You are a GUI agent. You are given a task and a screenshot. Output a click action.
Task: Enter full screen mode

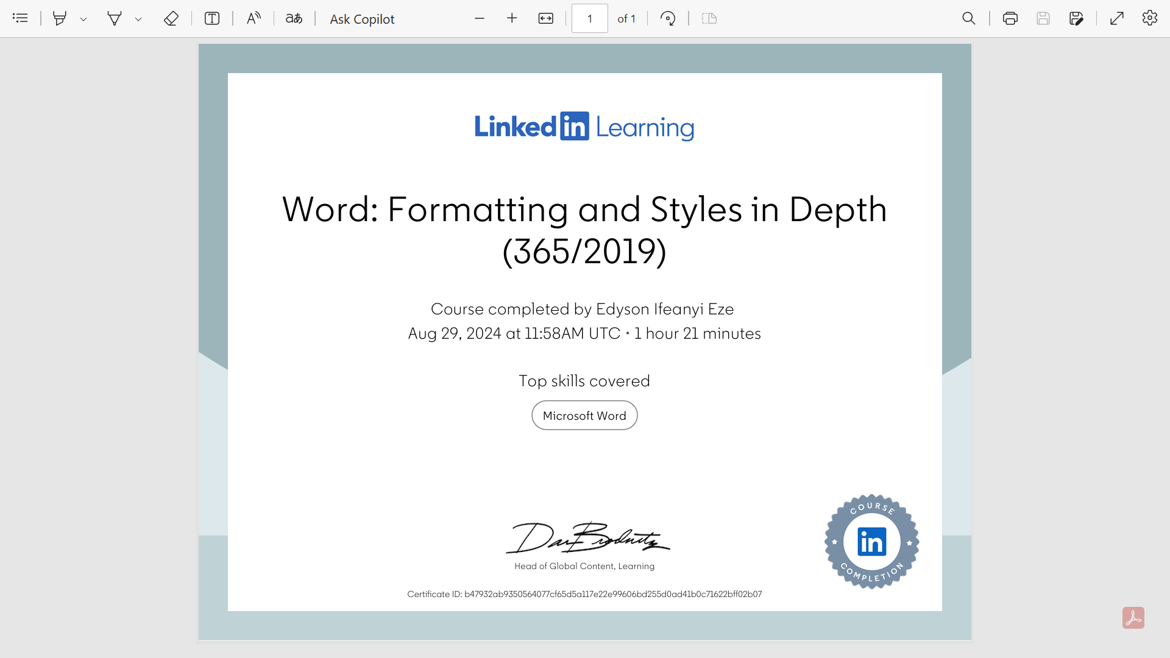[1117, 18]
